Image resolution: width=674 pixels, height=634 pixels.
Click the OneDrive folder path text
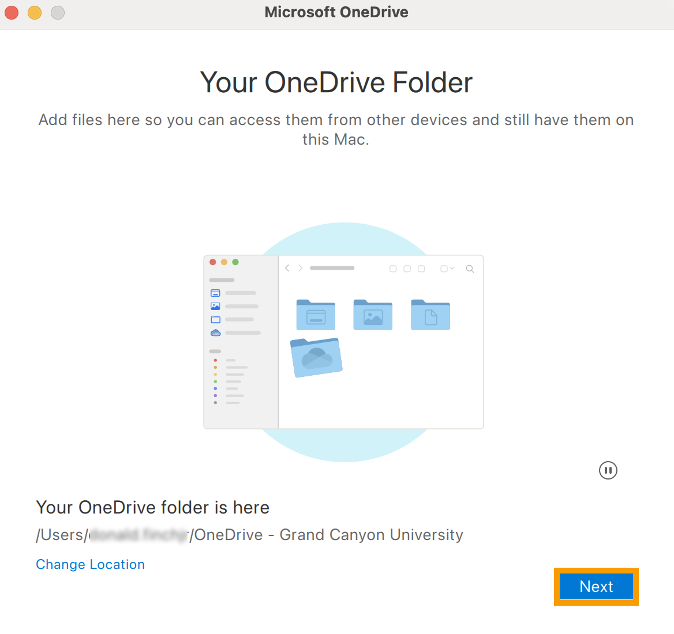(249, 535)
